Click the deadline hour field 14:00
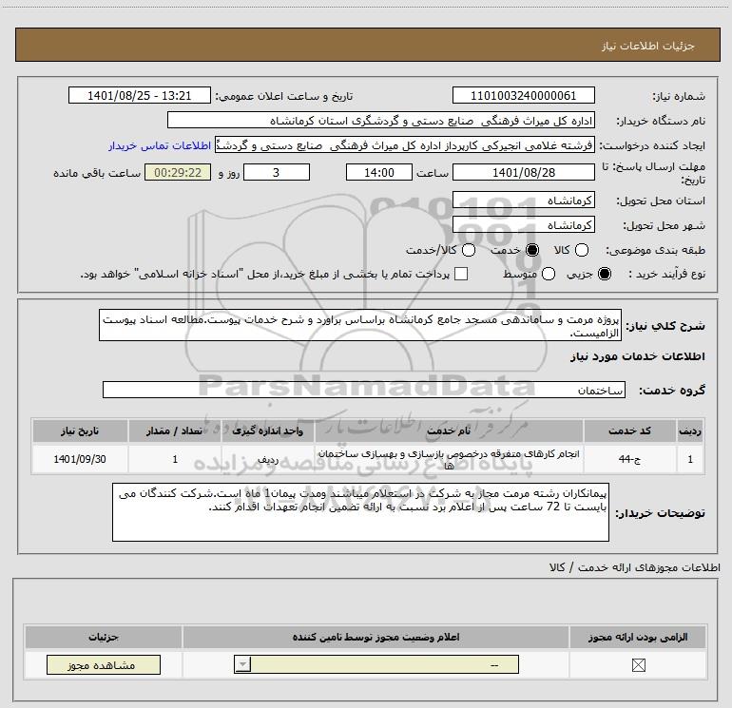This screenshot has width=732, height=708. [x=379, y=172]
